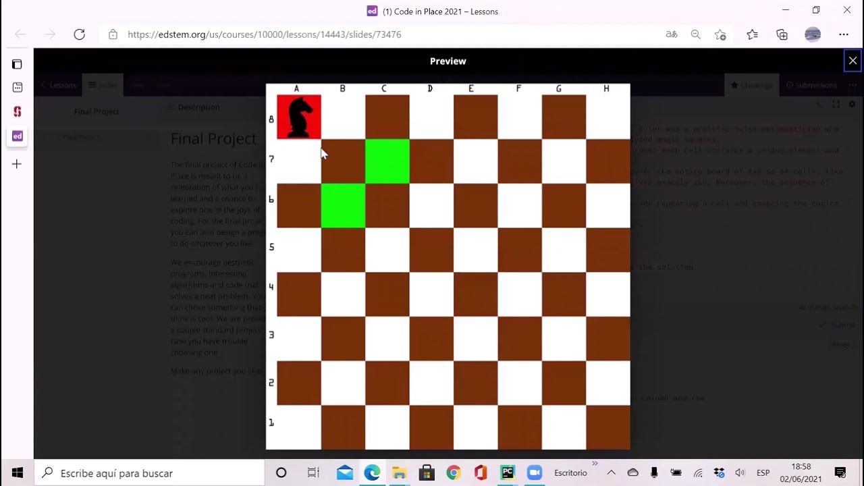Open the Windows Start menu
864x486 pixels.
[17, 473]
